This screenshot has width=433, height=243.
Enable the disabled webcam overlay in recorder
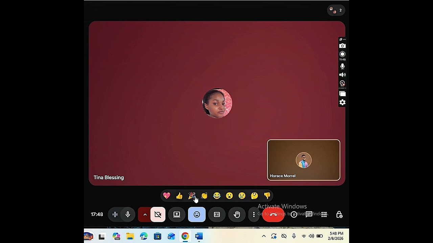[x=342, y=83]
